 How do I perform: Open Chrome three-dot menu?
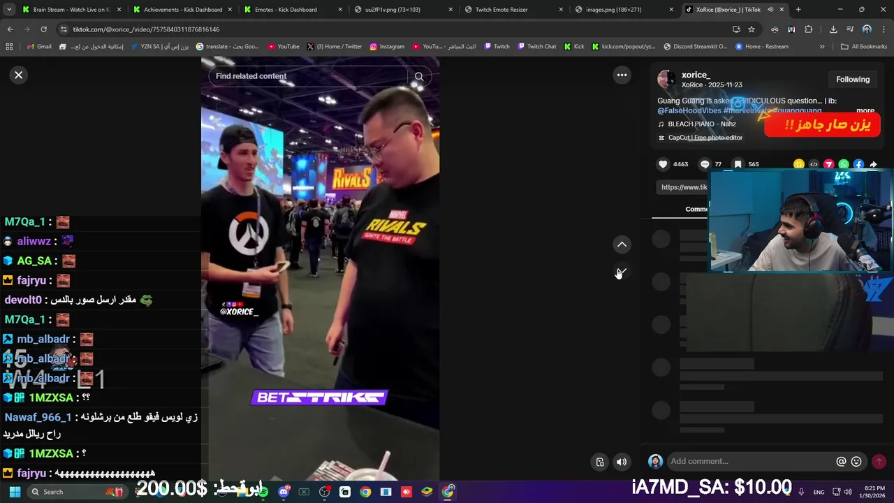click(x=882, y=29)
